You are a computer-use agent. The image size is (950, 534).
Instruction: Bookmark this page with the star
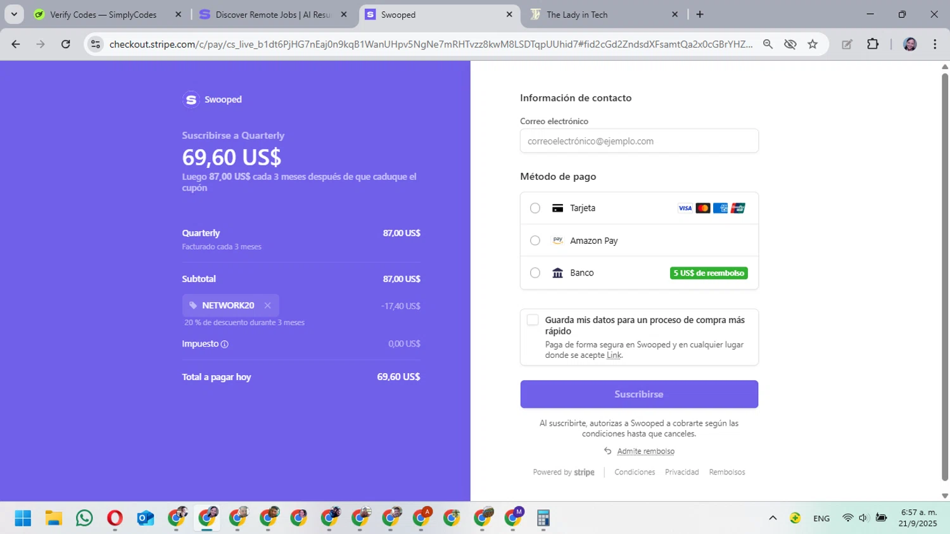813,44
